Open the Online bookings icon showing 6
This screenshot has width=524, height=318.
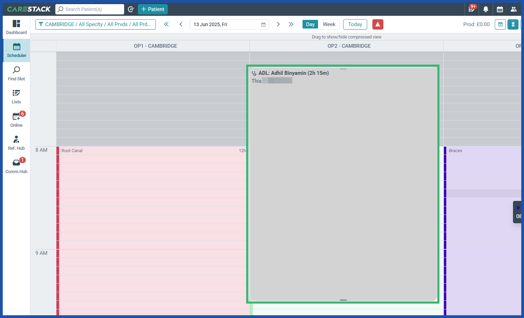[16, 119]
